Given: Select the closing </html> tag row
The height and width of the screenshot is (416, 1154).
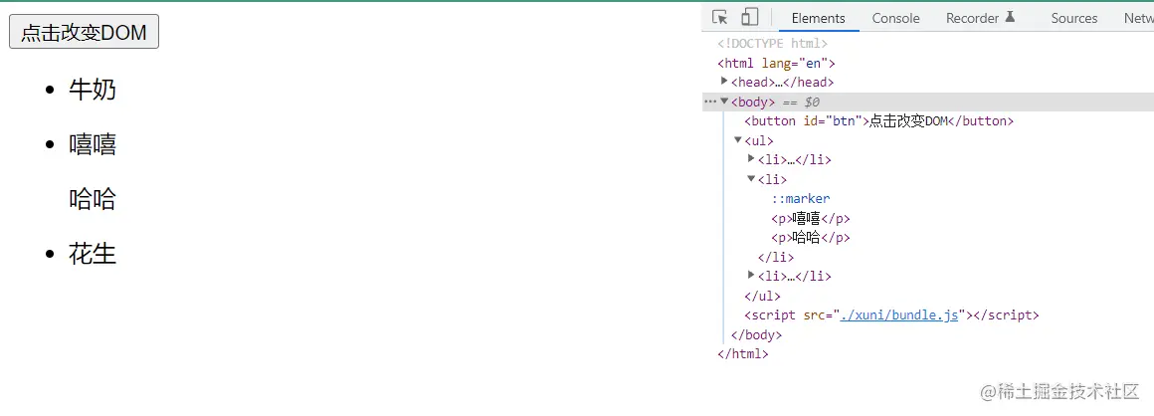Looking at the screenshot, I should point(743,354).
